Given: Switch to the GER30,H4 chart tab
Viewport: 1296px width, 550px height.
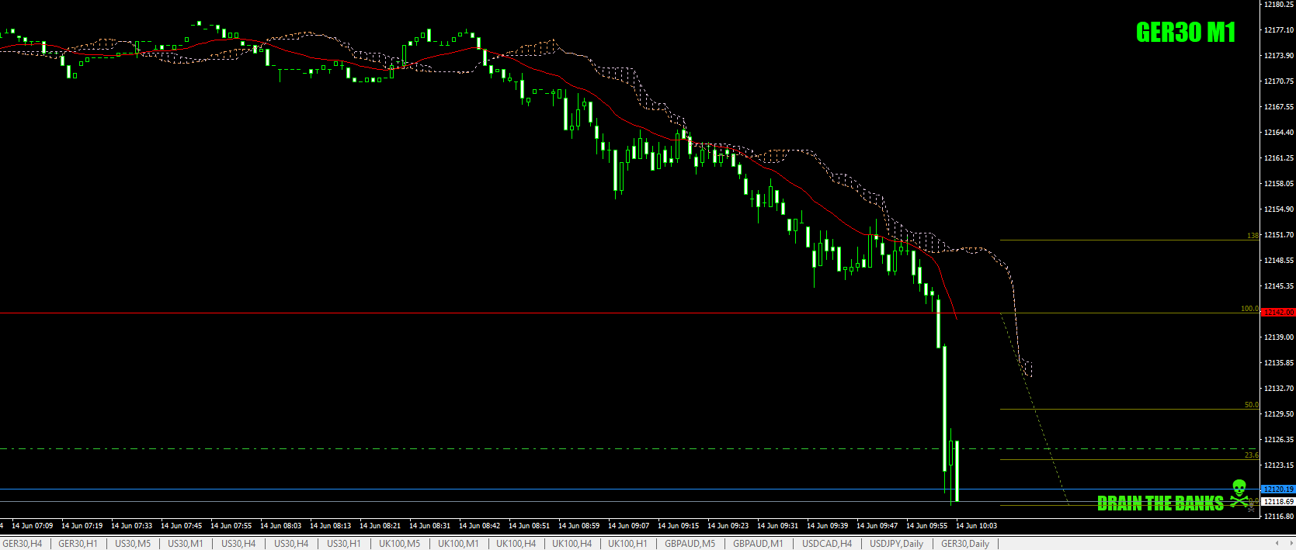Looking at the screenshot, I should [23, 544].
